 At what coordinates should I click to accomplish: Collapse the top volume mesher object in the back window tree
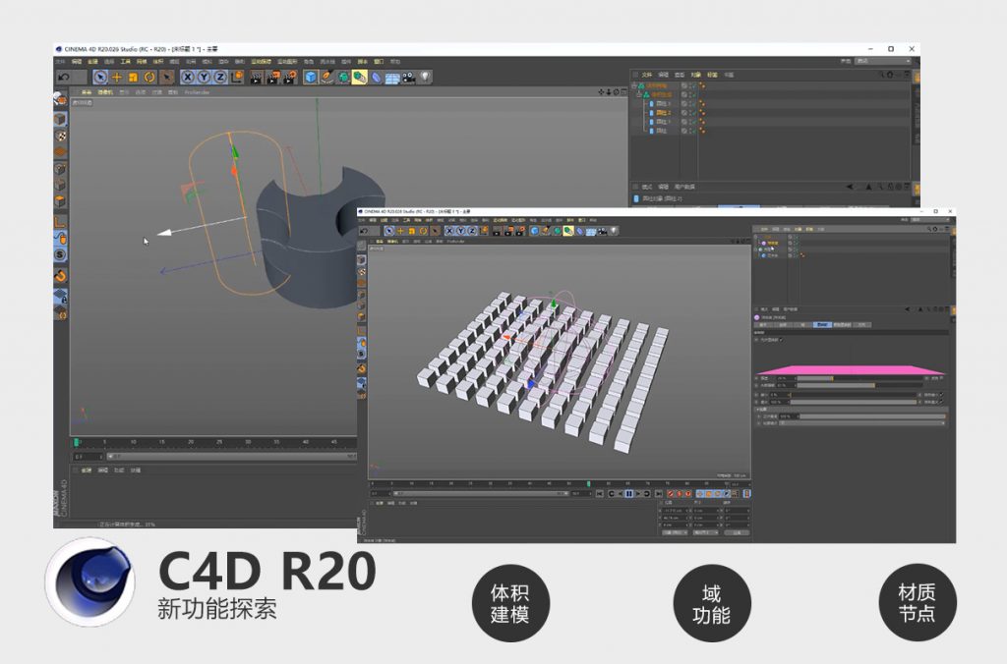(x=634, y=85)
